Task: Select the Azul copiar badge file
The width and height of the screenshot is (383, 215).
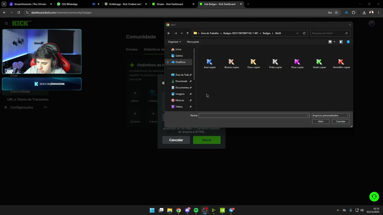Action: click(x=209, y=64)
